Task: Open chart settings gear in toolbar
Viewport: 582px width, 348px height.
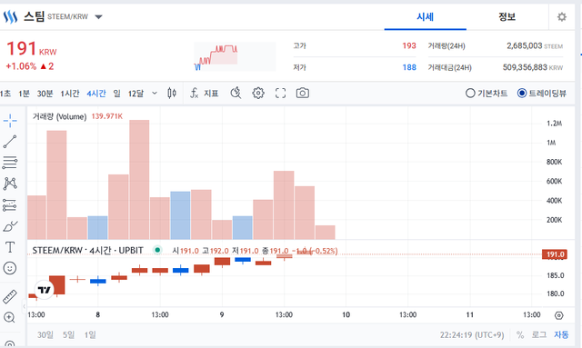Action: [258, 93]
